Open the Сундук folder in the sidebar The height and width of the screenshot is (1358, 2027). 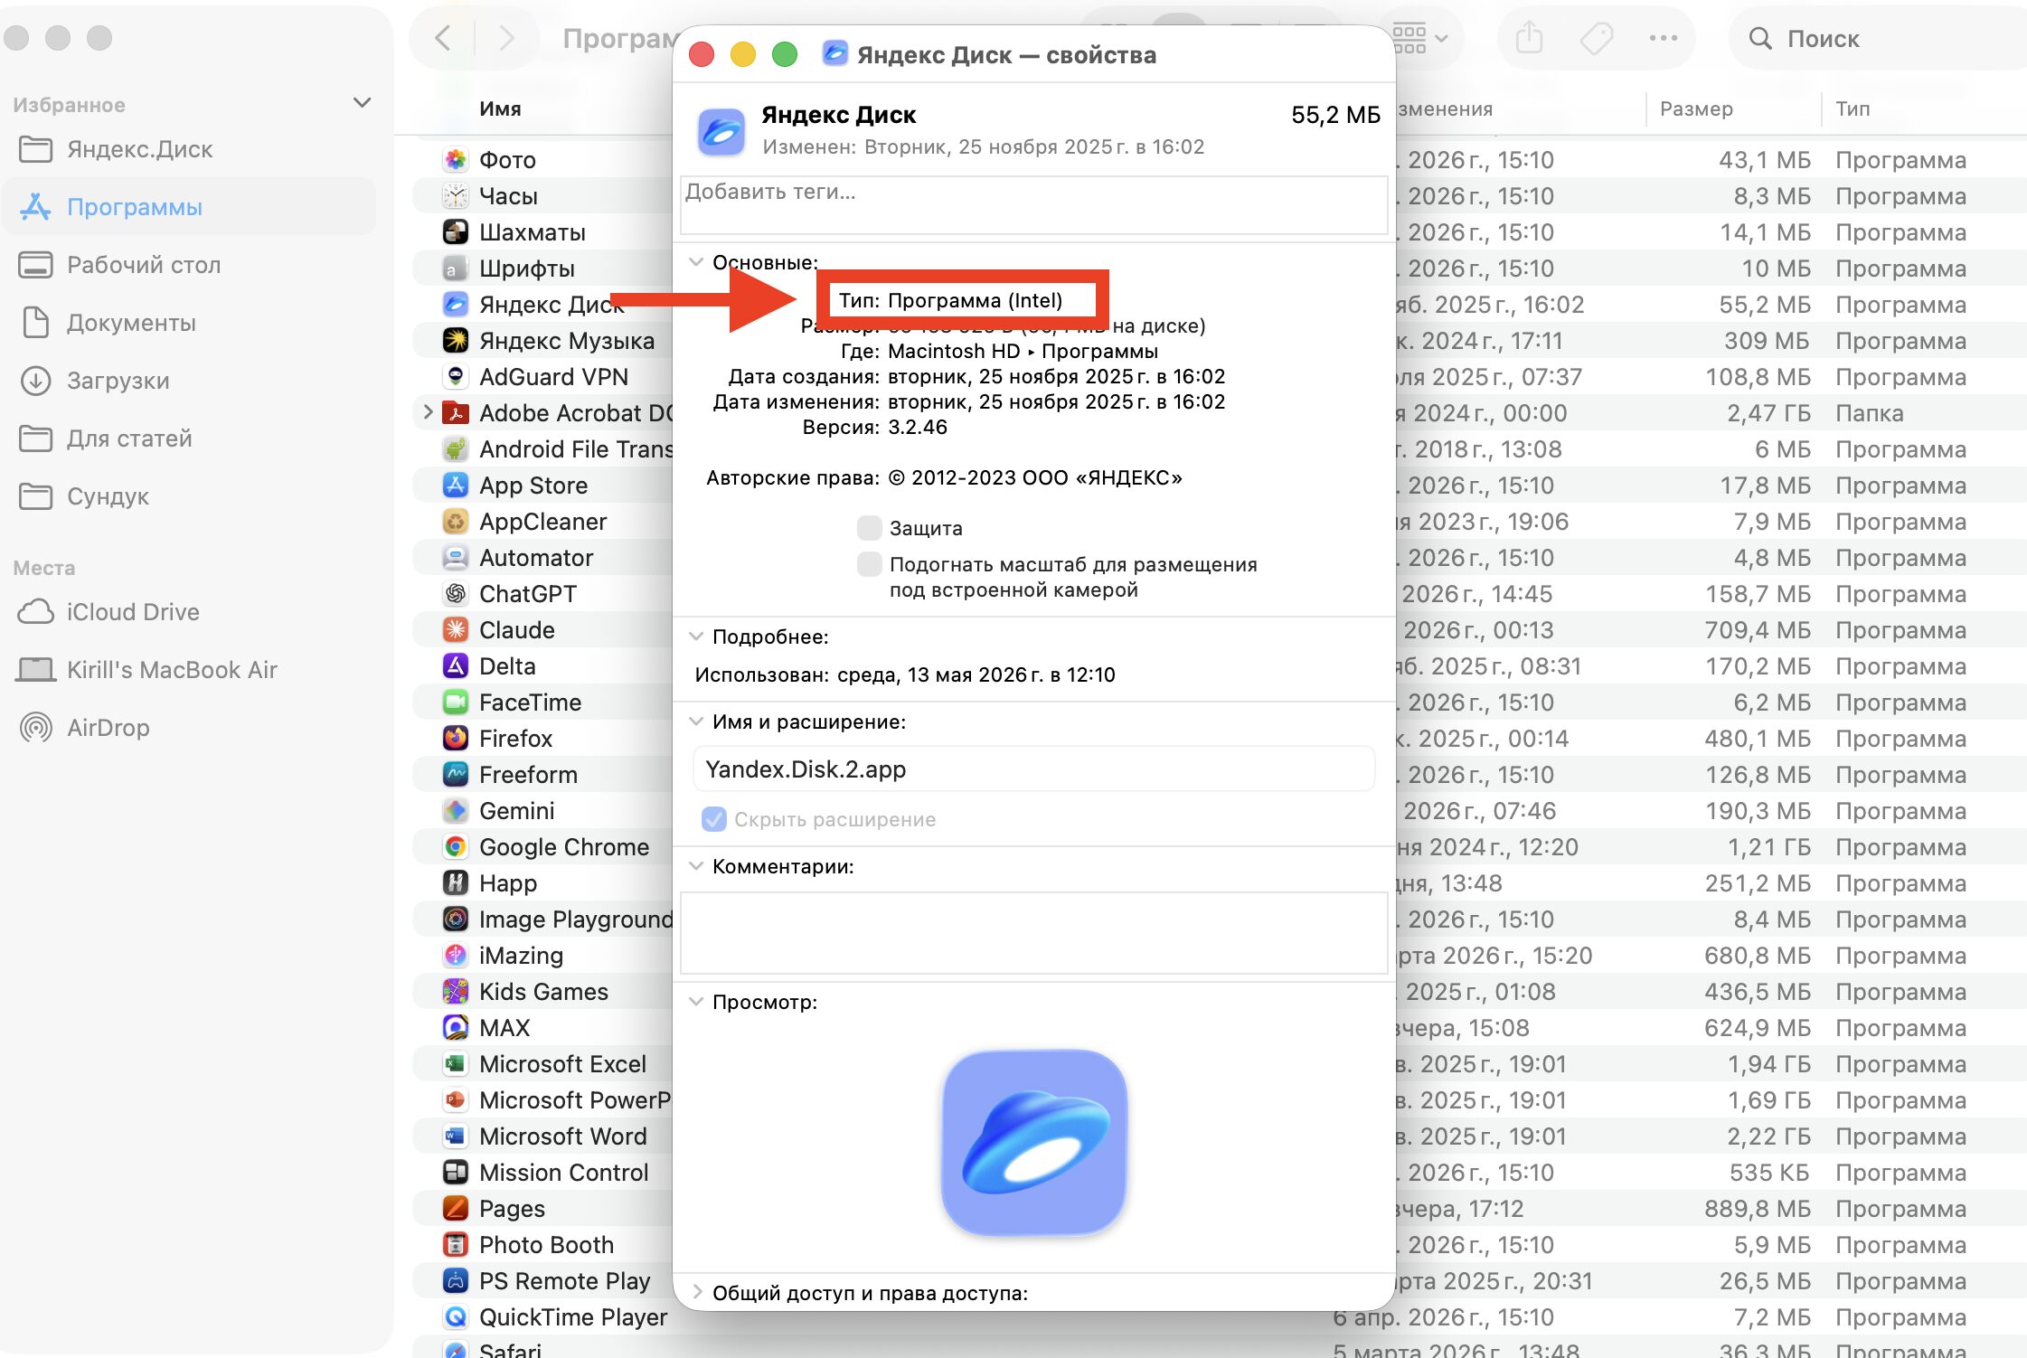tap(188, 496)
